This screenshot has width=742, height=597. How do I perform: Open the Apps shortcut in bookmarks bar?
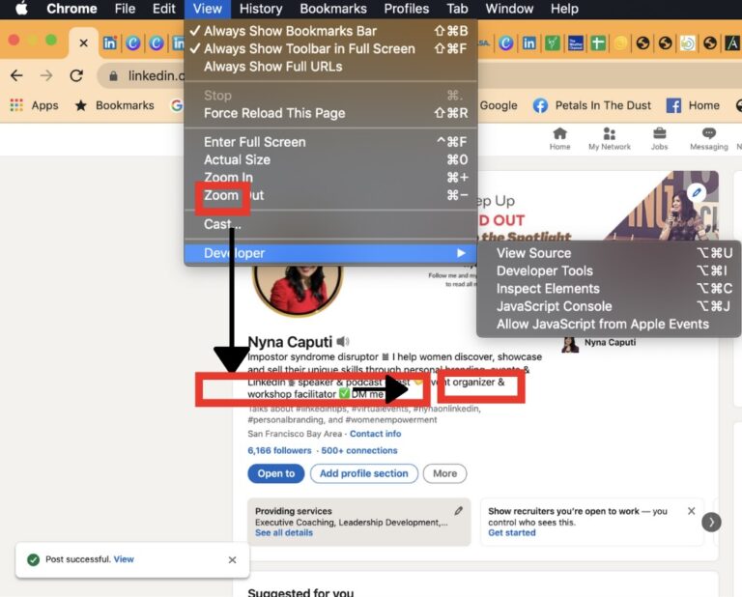[x=35, y=105]
